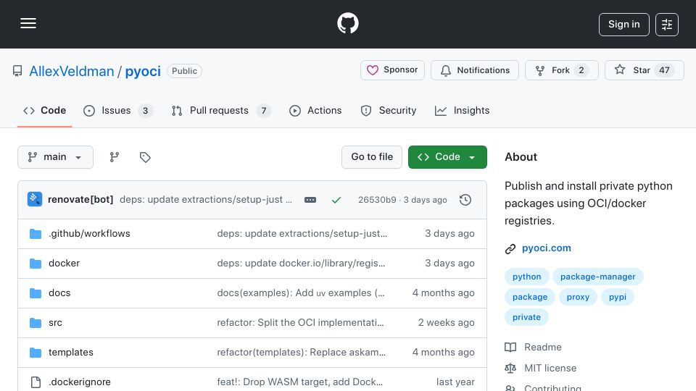The width and height of the screenshot is (696, 391).
Task: Select the package topic tag
Action: click(x=530, y=297)
